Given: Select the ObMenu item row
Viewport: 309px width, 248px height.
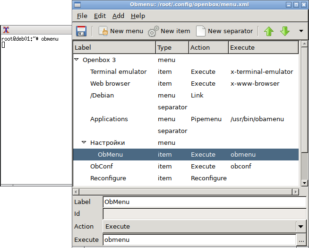Looking at the screenshot, I should [x=186, y=155].
